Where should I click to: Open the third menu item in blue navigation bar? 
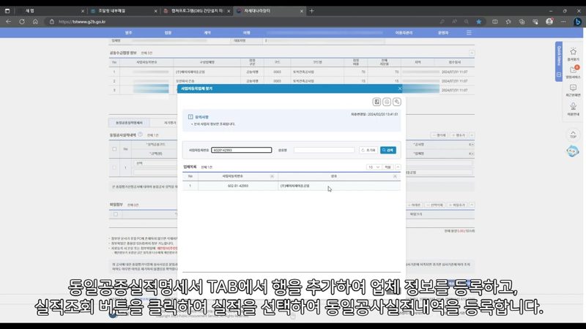click(207, 33)
